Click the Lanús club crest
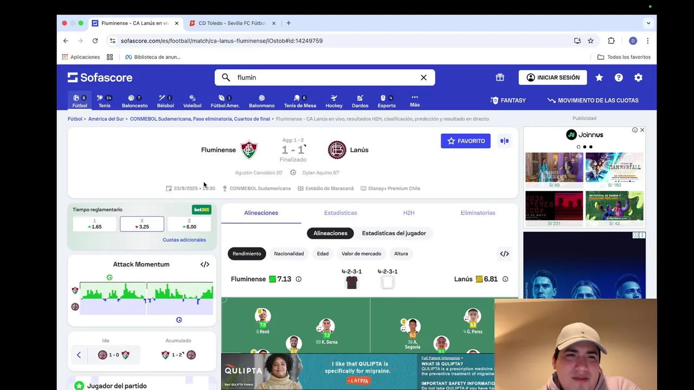 pyautogui.click(x=337, y=150)
